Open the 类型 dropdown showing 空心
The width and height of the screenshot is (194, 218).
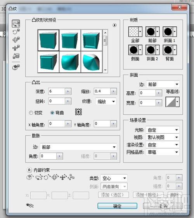114,178
